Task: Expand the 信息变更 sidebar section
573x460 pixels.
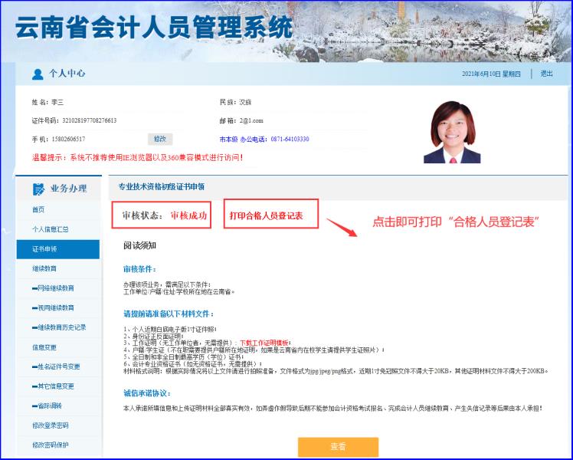Action: click(44, 347)
